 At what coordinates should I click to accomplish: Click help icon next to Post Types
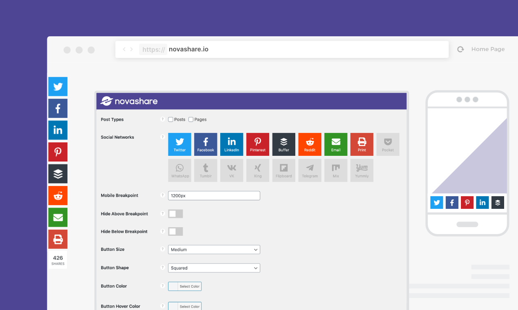point(162,120)
